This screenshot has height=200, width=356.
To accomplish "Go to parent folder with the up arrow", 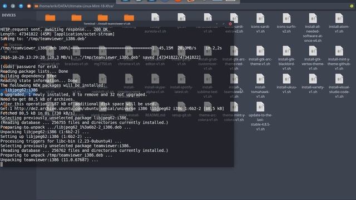I will 21,6.
